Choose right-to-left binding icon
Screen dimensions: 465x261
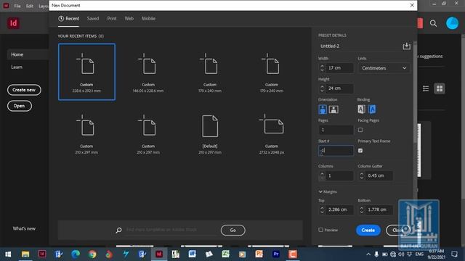372,109
